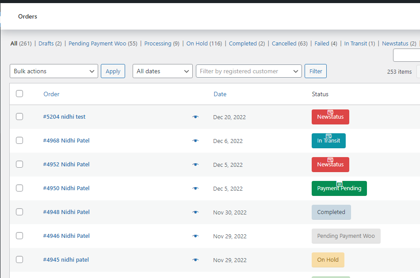Viewport: 420px width, 278px height.
Task: Sort orders by the Date column header
Action: click(220, 94)
